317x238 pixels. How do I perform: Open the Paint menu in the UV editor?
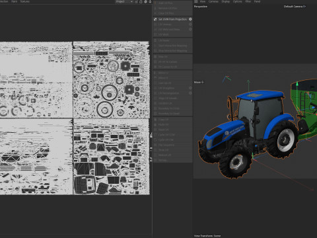point(15,1)
